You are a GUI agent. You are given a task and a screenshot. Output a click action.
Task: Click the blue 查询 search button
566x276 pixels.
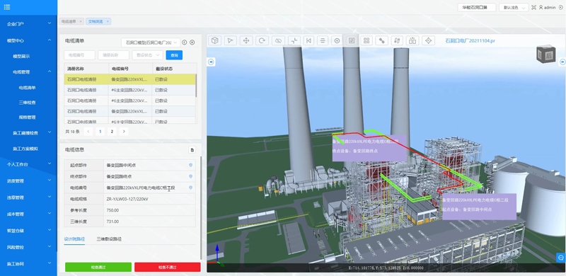(174, 55)
